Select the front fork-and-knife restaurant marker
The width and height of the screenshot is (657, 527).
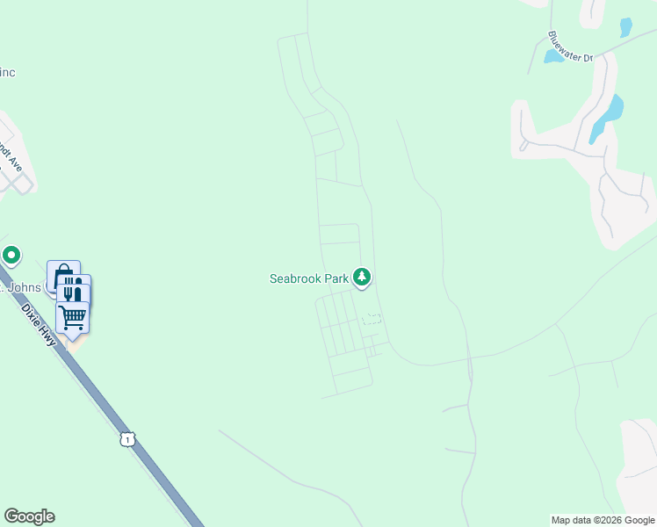pyautogui.click(x=73, y=293)
